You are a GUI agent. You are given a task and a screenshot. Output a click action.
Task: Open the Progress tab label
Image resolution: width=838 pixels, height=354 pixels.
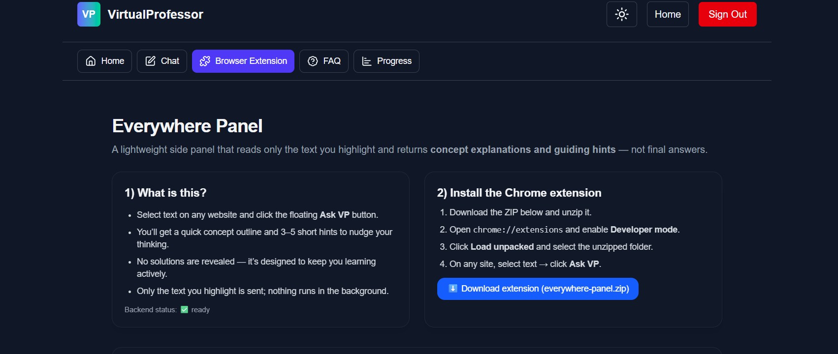point(394,61)
